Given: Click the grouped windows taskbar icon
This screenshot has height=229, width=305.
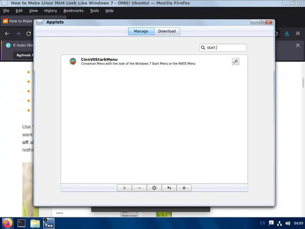Looking at the screenshot, I should click(x=49, y=223).
